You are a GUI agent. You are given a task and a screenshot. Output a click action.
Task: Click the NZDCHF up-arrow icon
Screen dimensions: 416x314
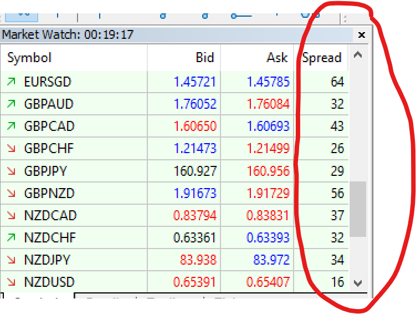[11, 237]
